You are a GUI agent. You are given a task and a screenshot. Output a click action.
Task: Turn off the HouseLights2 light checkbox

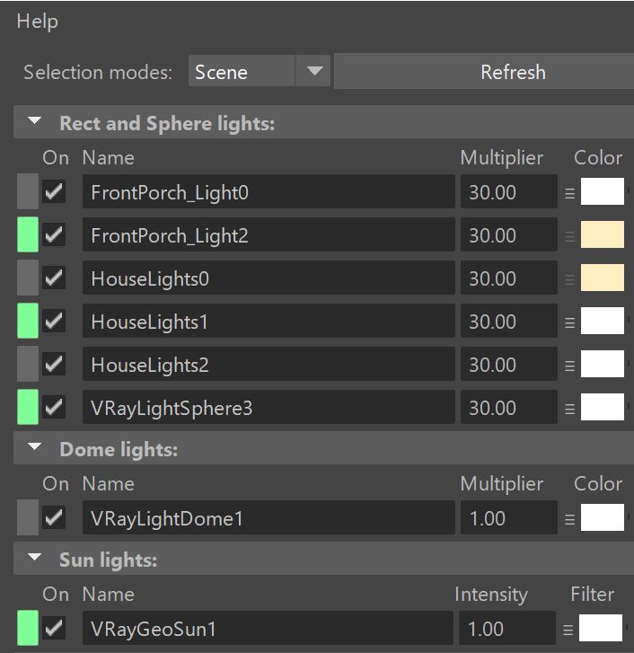54,364
